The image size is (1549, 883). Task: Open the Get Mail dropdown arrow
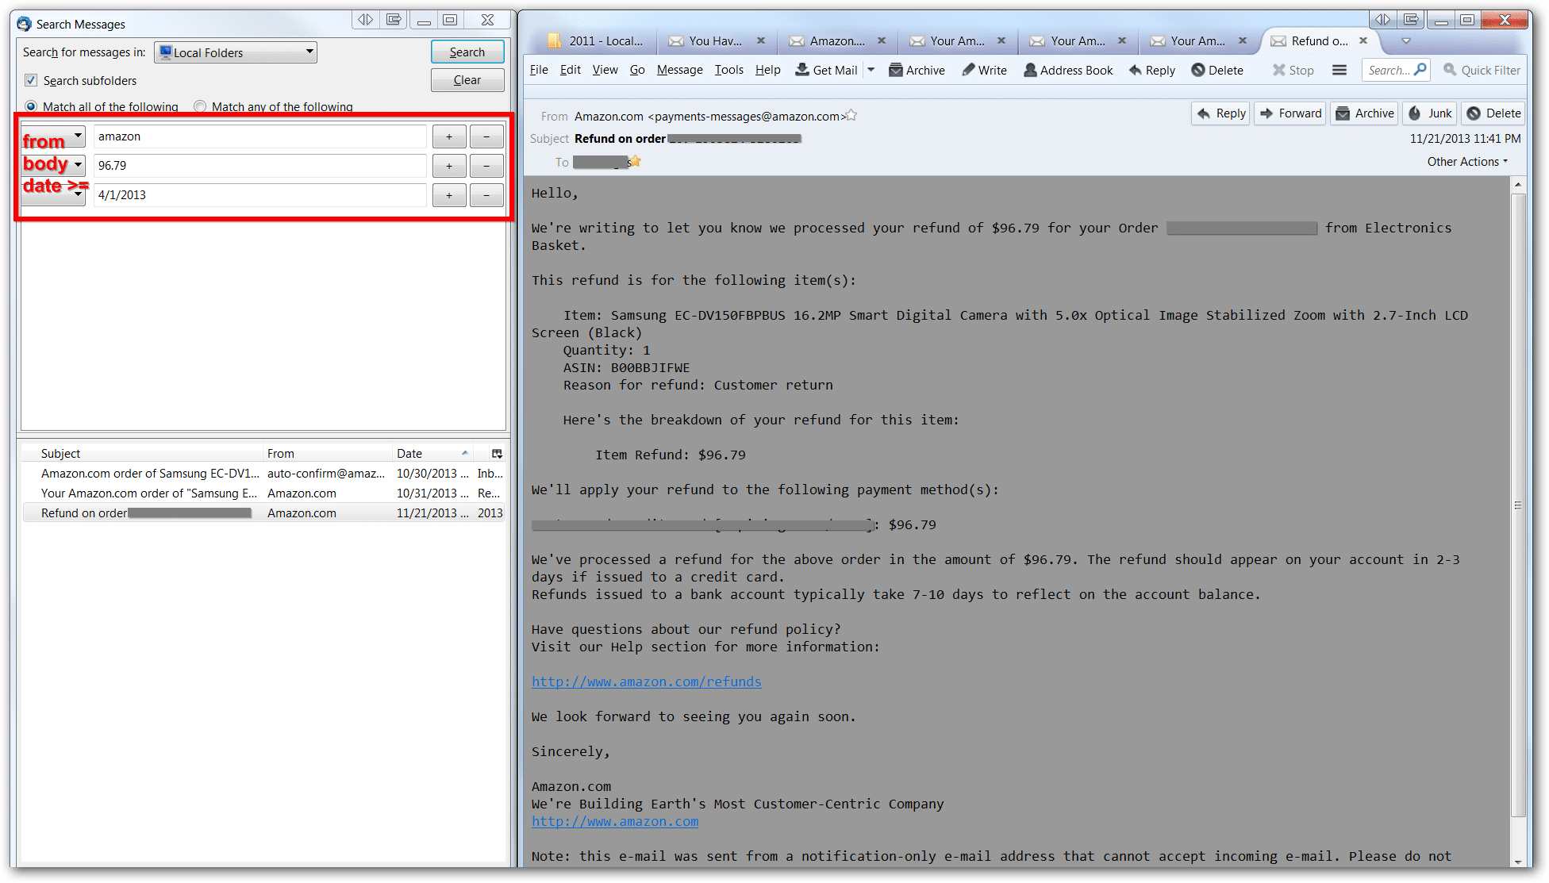tap(871, 70)
